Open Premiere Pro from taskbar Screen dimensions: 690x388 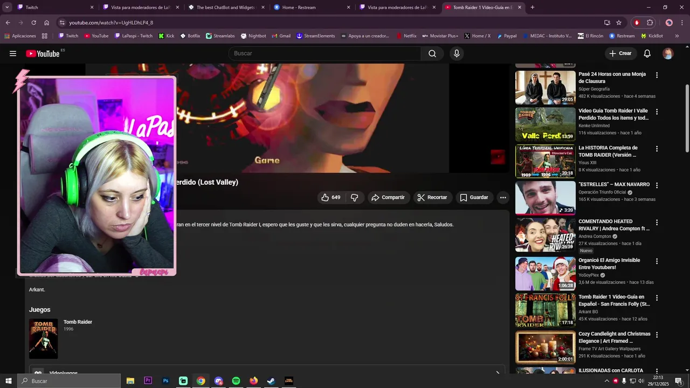[148, 381]
